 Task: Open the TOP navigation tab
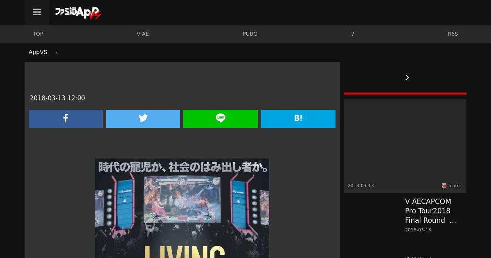click(x=38, y=34)
